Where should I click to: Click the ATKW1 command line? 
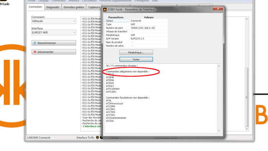110,86
